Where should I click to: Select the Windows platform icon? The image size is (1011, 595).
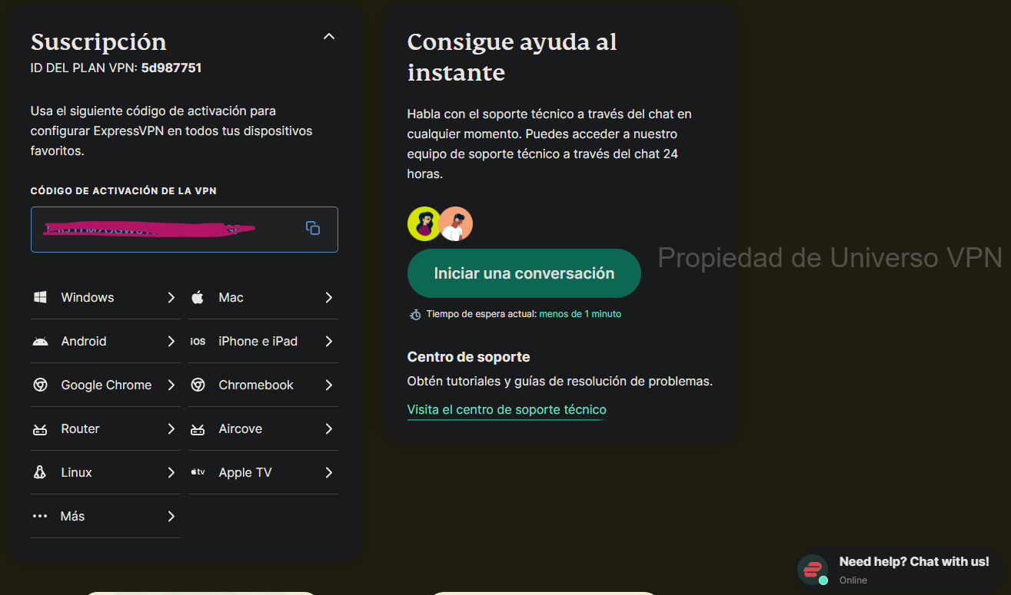pos(40,297)
